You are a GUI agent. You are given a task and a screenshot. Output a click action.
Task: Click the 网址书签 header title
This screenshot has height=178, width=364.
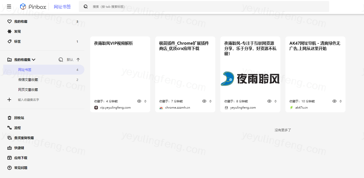tap(62, 7)
